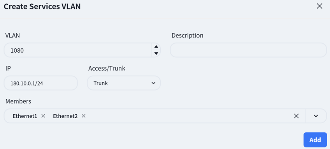
Task: Close the Create Services VLAN dialog
Action: pyautogui.click(x=319, y=6)
